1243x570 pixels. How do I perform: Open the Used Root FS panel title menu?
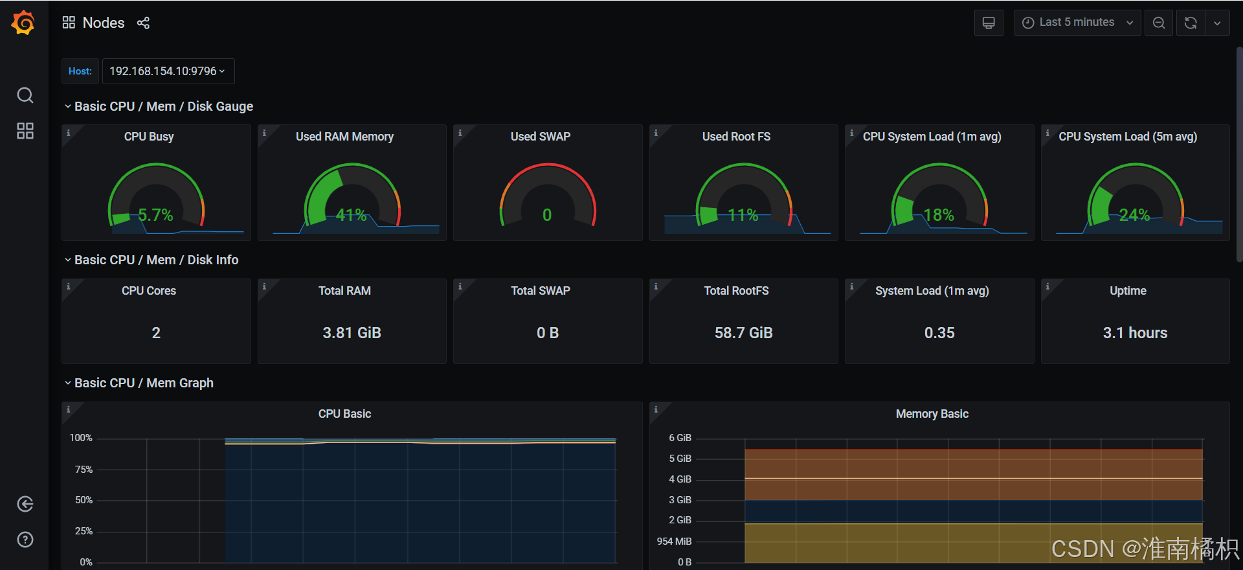point(736,137)
